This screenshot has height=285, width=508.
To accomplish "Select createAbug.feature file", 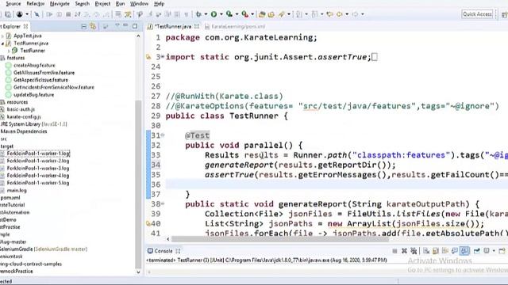I will click(34, 65).
